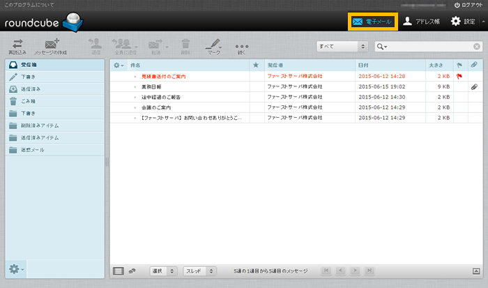488x288 pixels.
Task: Switch to thread view icon in footer
Action: click(132, 271)
